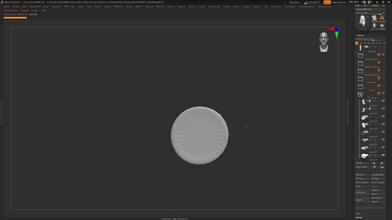Click the See-through slider
The height and width of the screenshot is (220, 392).
click(x=312, y=2)
